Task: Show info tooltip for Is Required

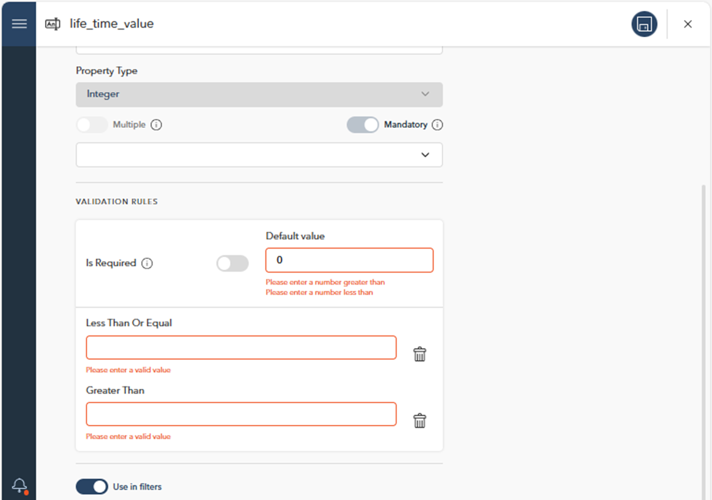Action: (147, 263)
